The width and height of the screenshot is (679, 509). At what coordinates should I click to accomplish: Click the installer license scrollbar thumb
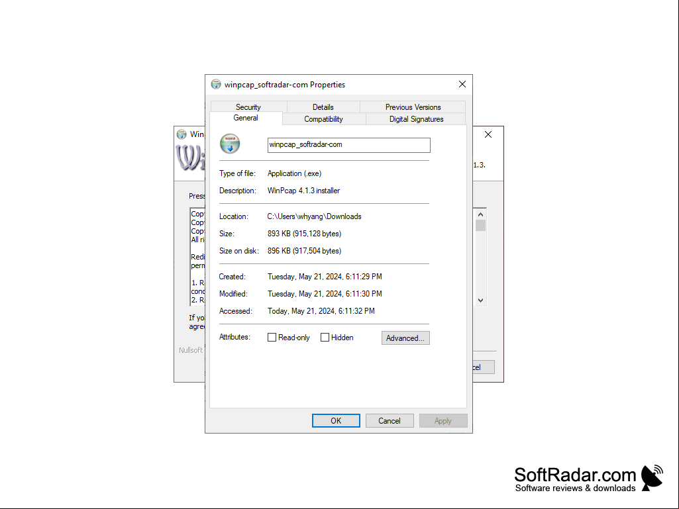pyautogui.click(x=481, y=226)
